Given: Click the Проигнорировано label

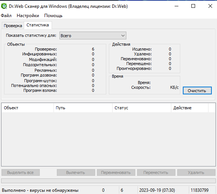Looking at the screenshot, I should pyautogui.click(x=134, y=68).
